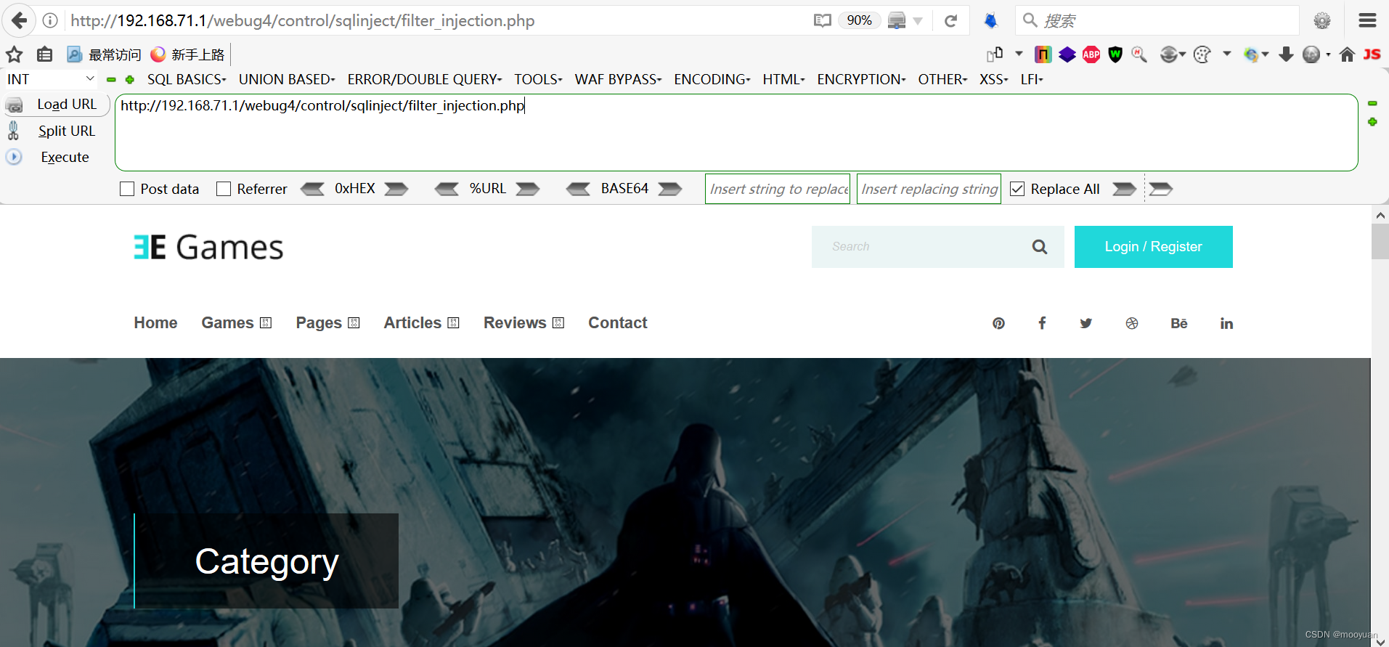Click the site search magnifier icon

click(x=1040, y=247)
